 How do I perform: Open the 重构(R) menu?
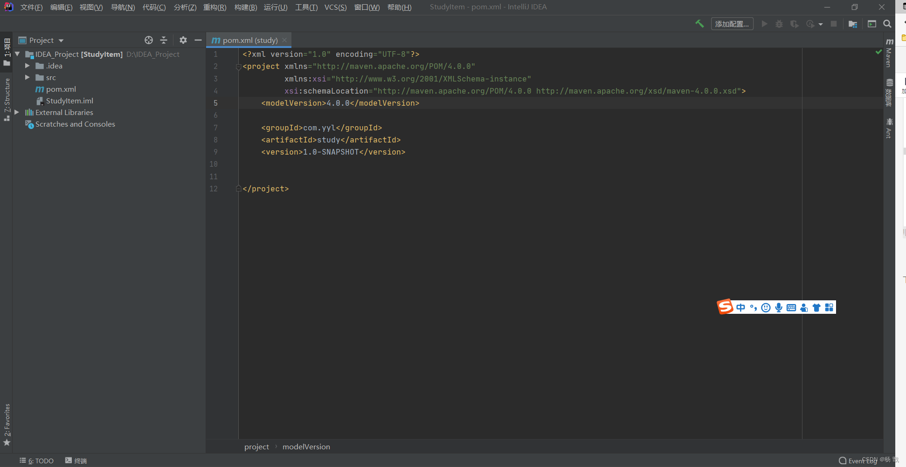[x=214, y=7]
